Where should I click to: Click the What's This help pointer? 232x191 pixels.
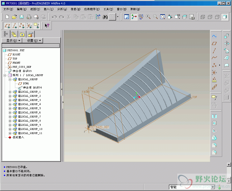[47, 26]
